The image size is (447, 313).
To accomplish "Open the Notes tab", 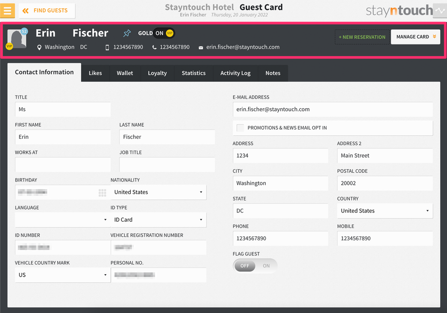I will point(273,73).
